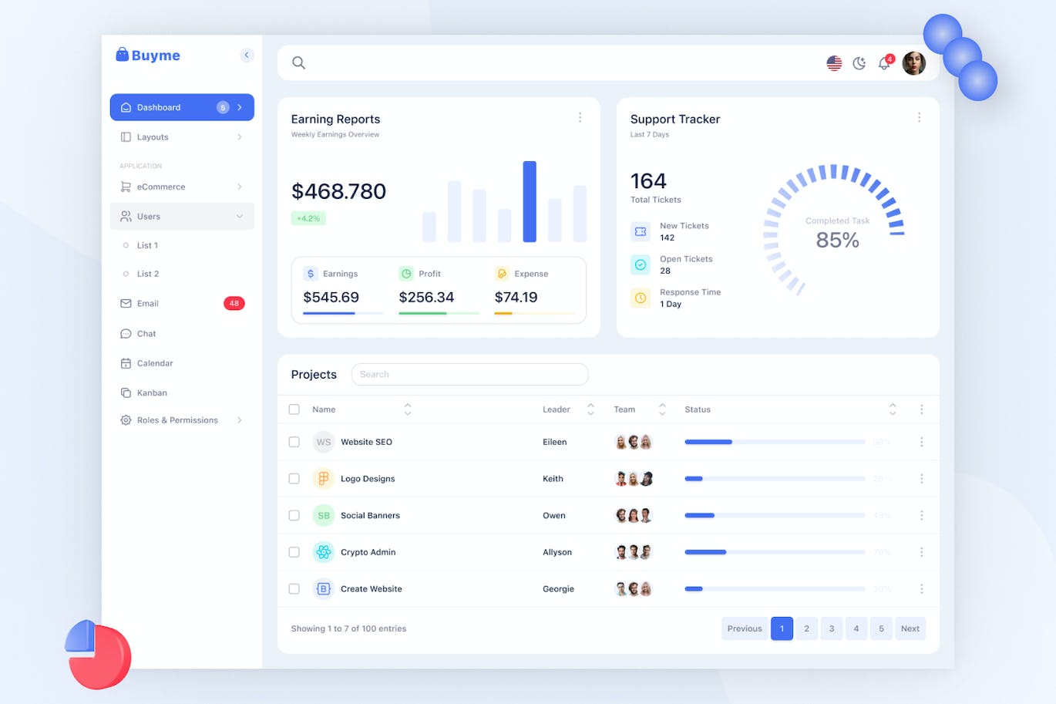The width and height of the screenshot is (1056, 704).
Task: Open the US flag language selector
Action: (834, 63)
